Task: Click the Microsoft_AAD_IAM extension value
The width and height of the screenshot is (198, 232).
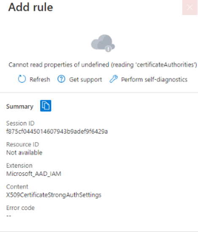Action: [x=34, y=174]
